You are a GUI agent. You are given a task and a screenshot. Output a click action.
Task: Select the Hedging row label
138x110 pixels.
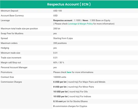[5, 48]
